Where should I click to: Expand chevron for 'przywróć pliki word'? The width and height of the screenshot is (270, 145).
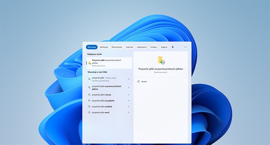coord(129,112)
